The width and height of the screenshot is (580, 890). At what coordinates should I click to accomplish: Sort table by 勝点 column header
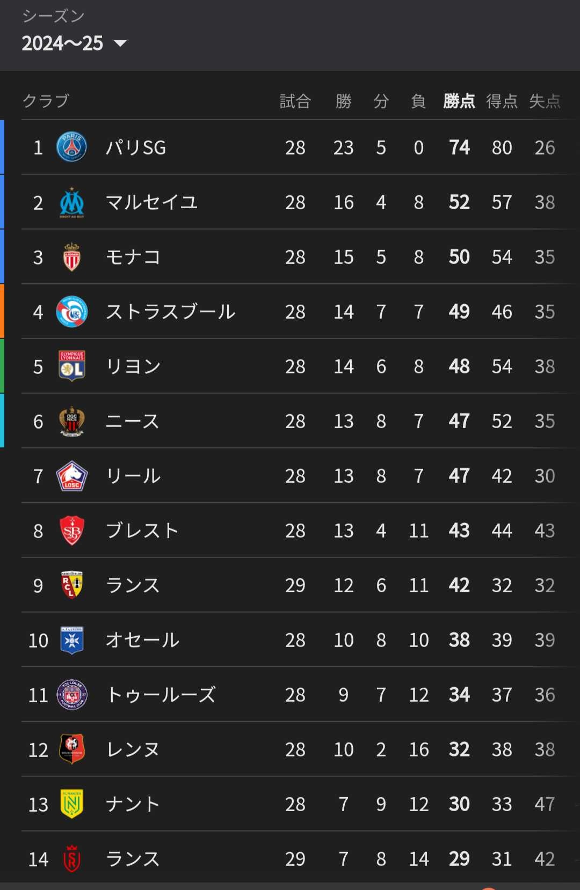tap(459, 101)
